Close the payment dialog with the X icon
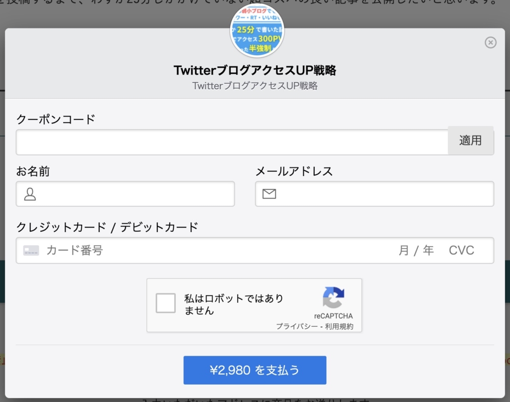Screen dimensions: 510x402 pyautogui.click(x=491, y=43)
